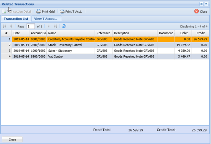Viewport: 211px width, 144px height.
Task: Sort by the Date column header
Action: pos(20,33)
